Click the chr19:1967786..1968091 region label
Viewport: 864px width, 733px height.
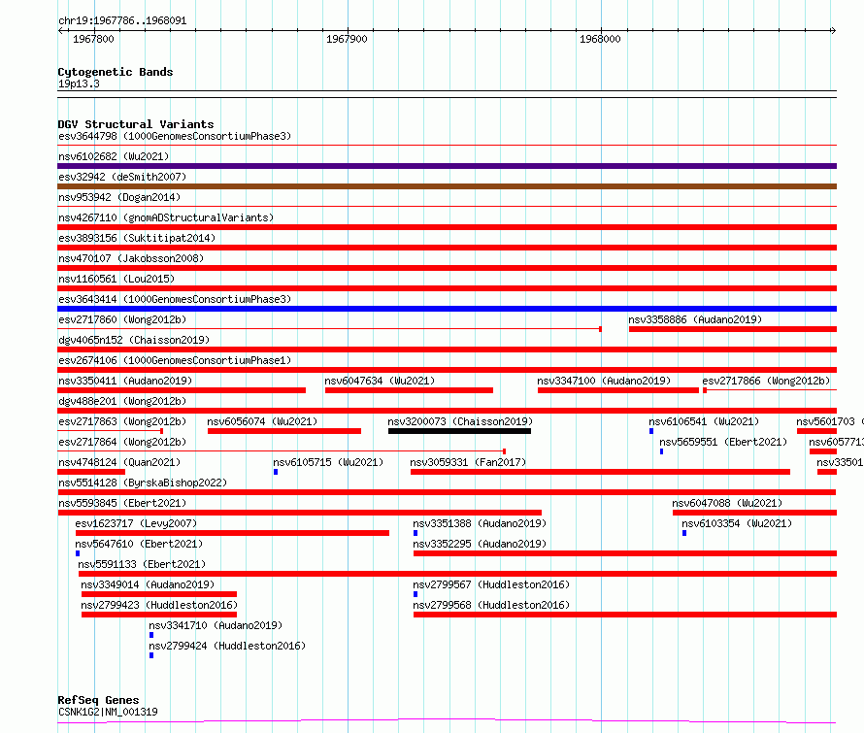(122, 21)
